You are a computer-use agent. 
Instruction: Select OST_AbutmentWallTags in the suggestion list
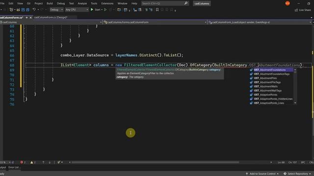(x=271, y=91)
